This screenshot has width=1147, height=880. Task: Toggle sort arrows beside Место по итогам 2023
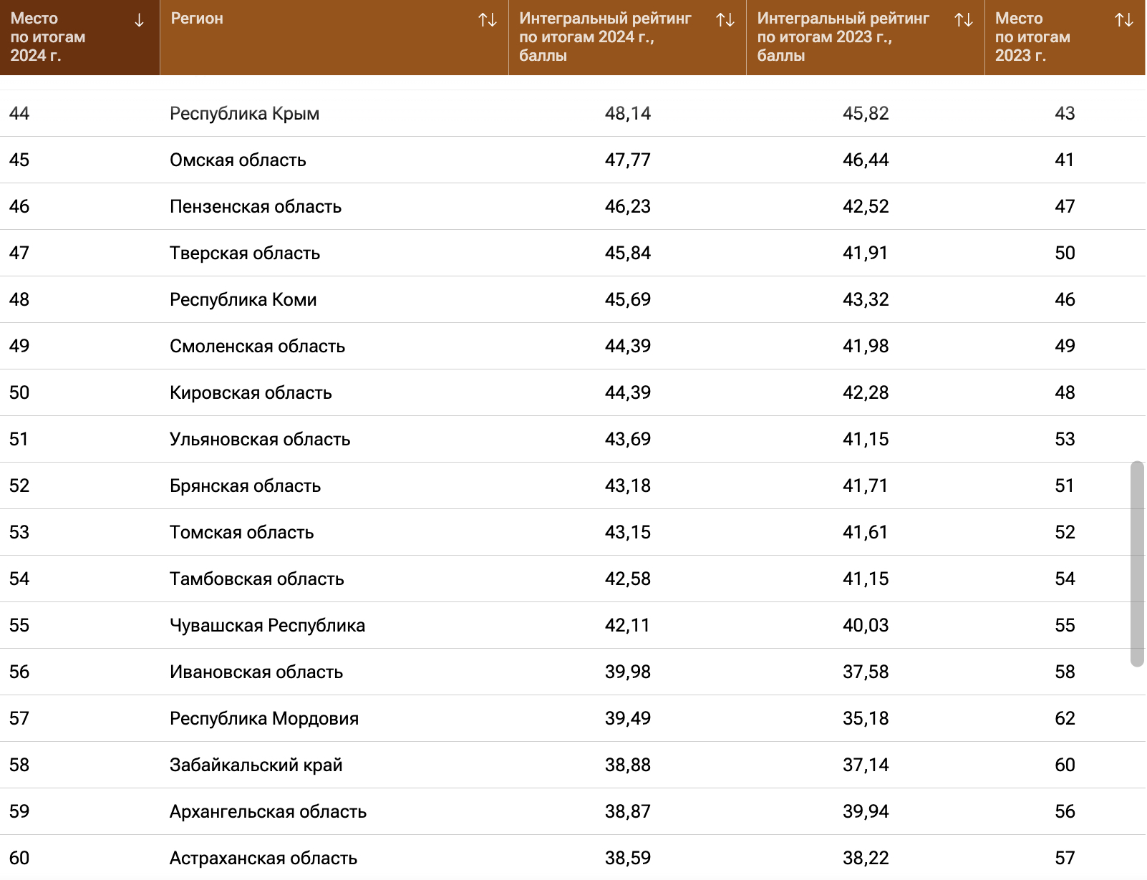click(x=1124, y=20)
